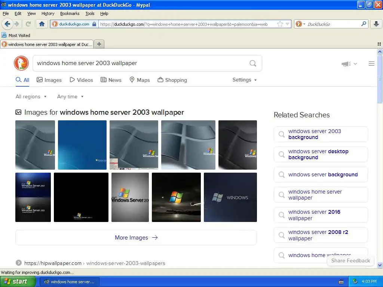Click the Share Feedback button

pyautogui.click(x=350, y=260)
